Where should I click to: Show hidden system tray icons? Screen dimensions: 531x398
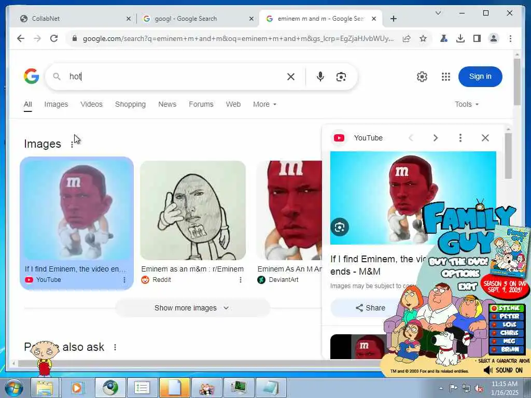(x=441, y=388)
